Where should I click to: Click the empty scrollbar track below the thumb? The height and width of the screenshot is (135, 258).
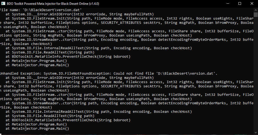[x=256, y=79]
